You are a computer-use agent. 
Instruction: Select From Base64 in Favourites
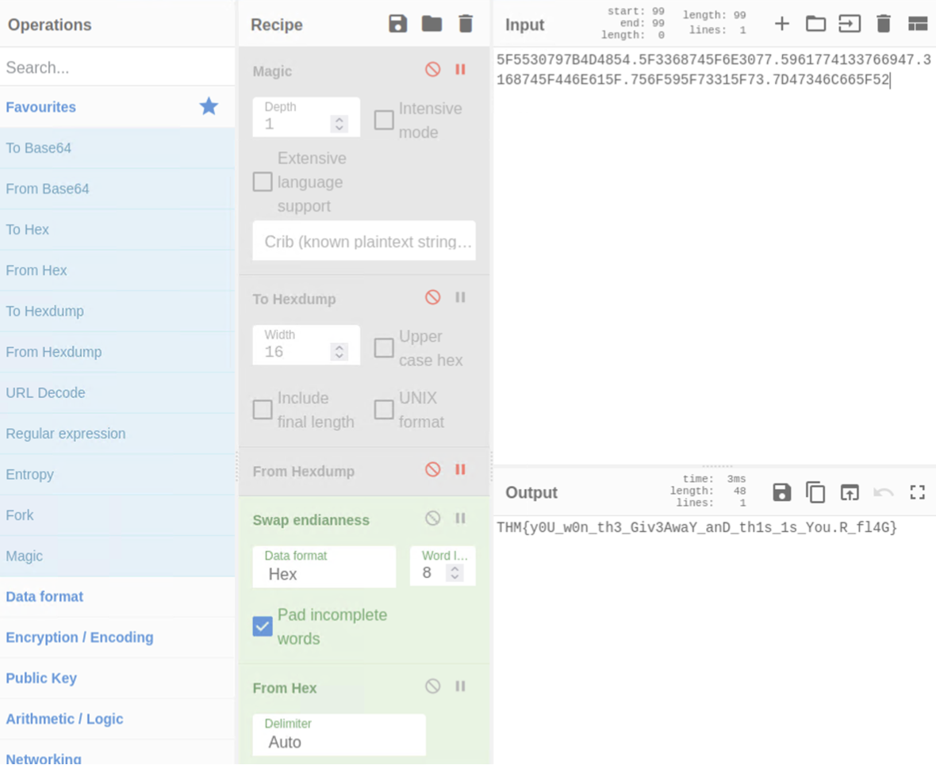click(48, 189)
